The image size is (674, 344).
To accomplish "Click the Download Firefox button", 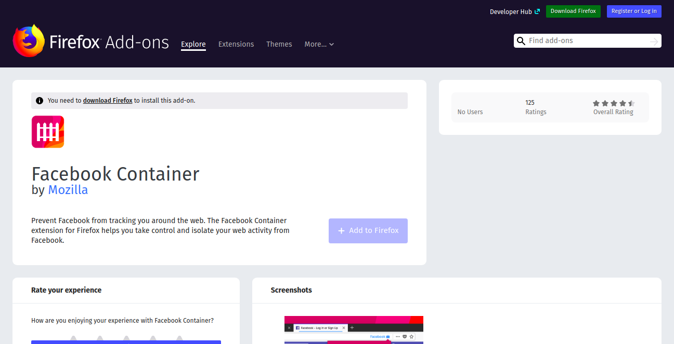I will [x=573, y=11].
